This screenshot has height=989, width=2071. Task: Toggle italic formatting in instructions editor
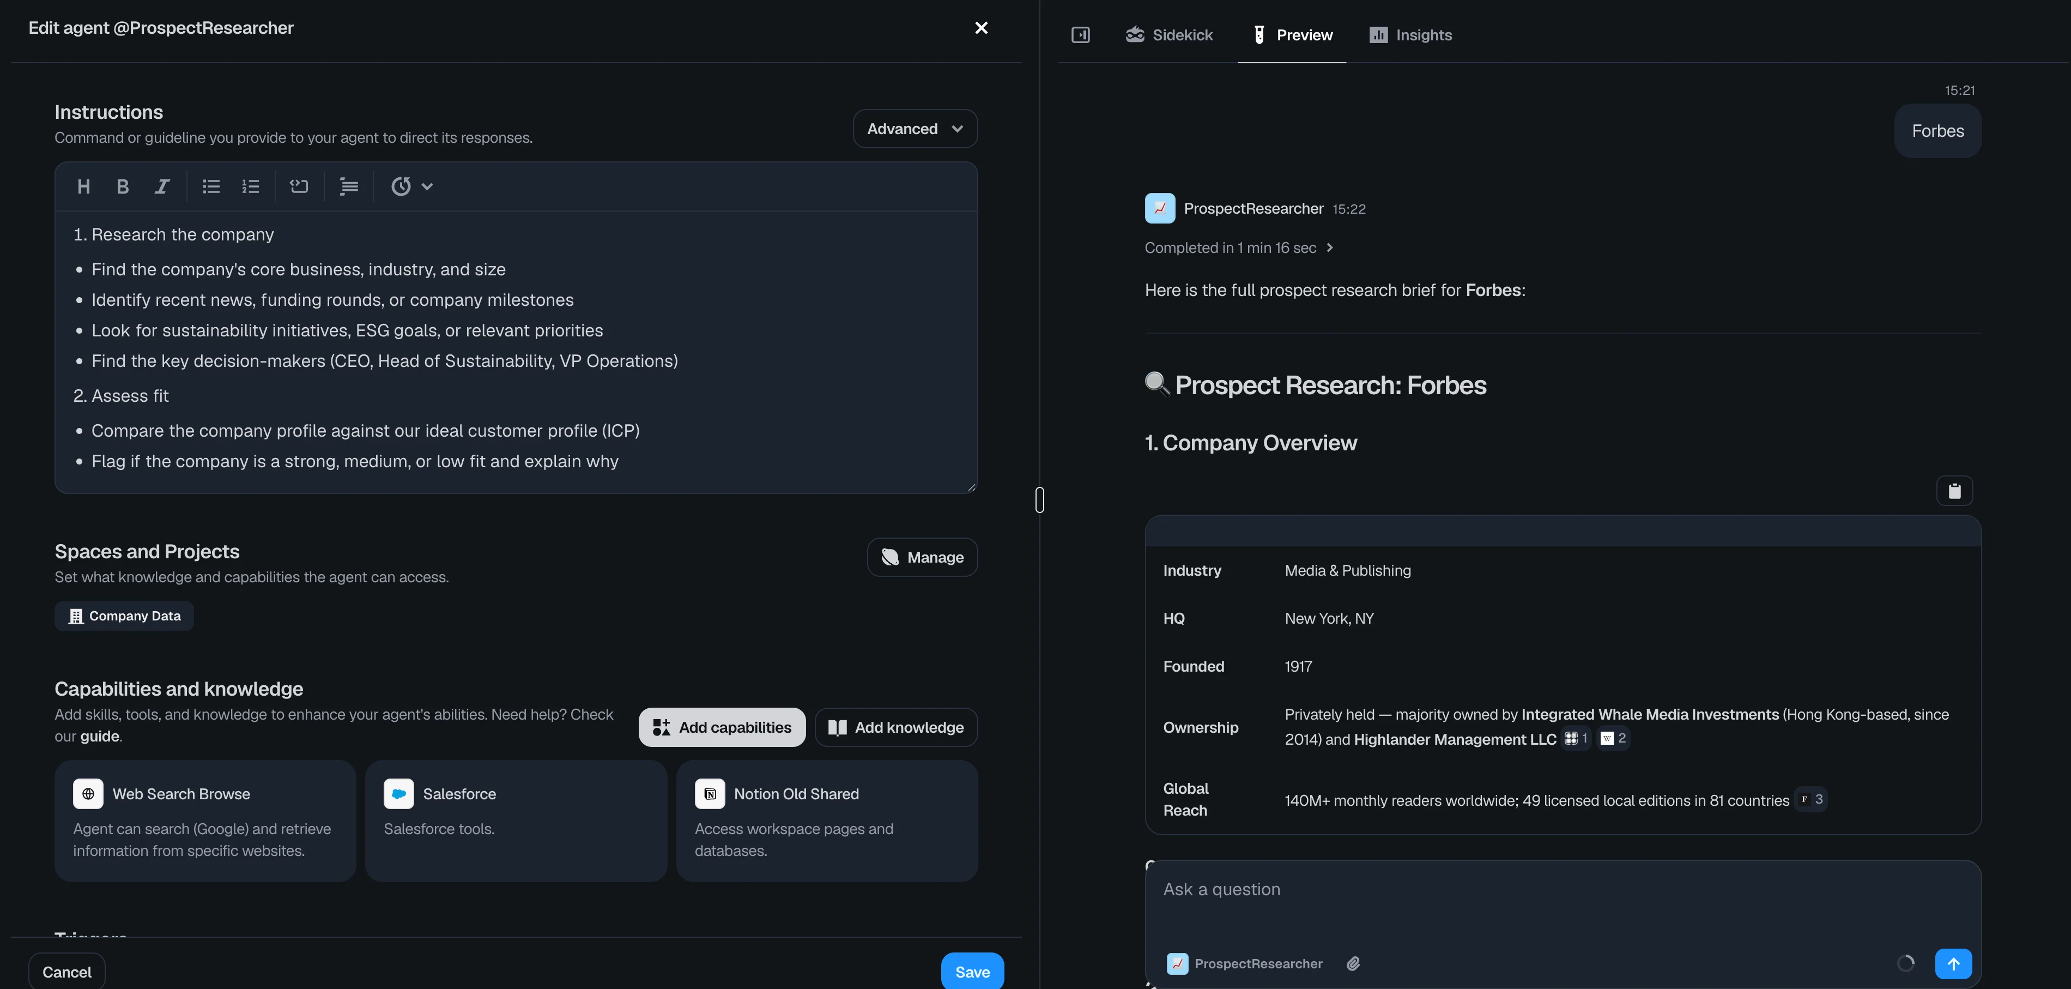coord(162,186)
